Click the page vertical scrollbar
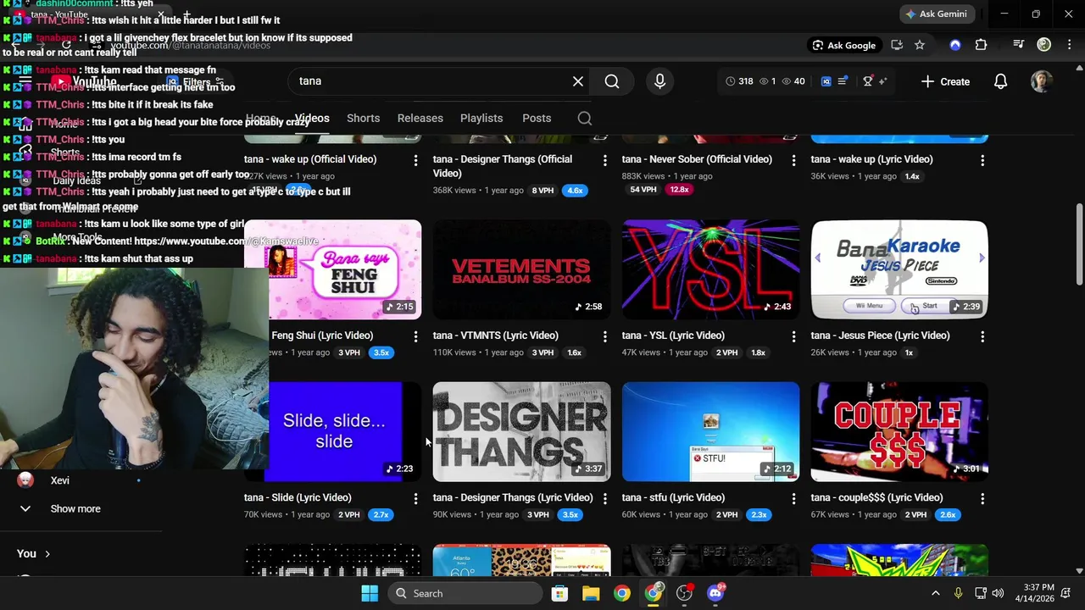The width and height of the screenshot is (1085, 610). [x=1079, y=246]
